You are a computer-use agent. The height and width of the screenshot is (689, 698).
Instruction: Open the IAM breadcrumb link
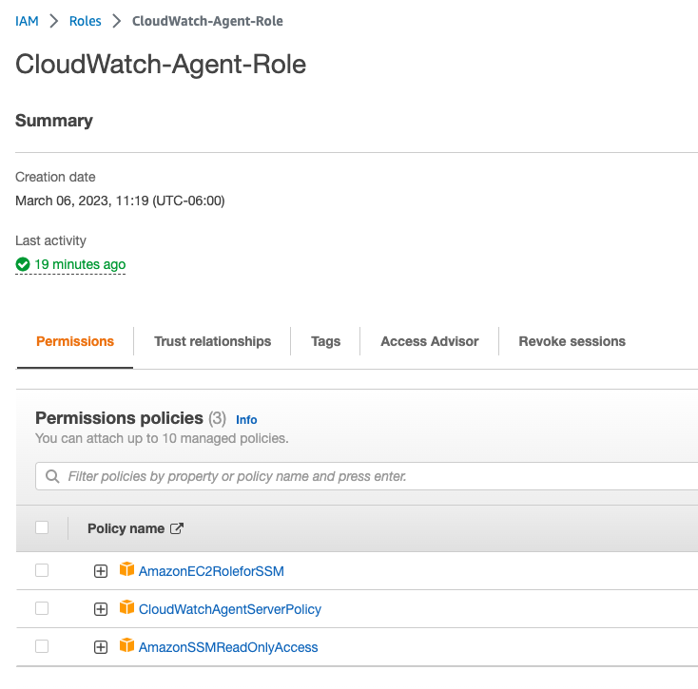coord(27,21)
